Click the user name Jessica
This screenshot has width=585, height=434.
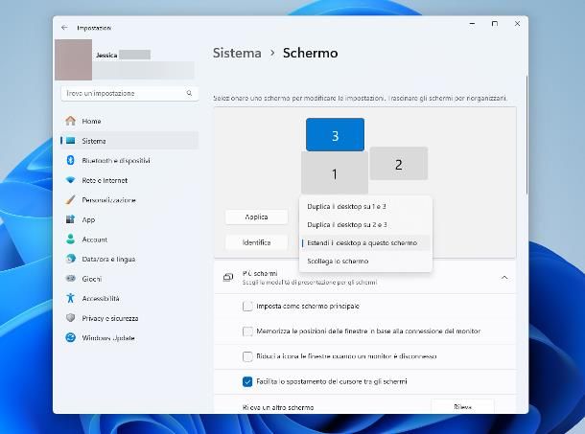pyautogui.click(x=106, y=56)
